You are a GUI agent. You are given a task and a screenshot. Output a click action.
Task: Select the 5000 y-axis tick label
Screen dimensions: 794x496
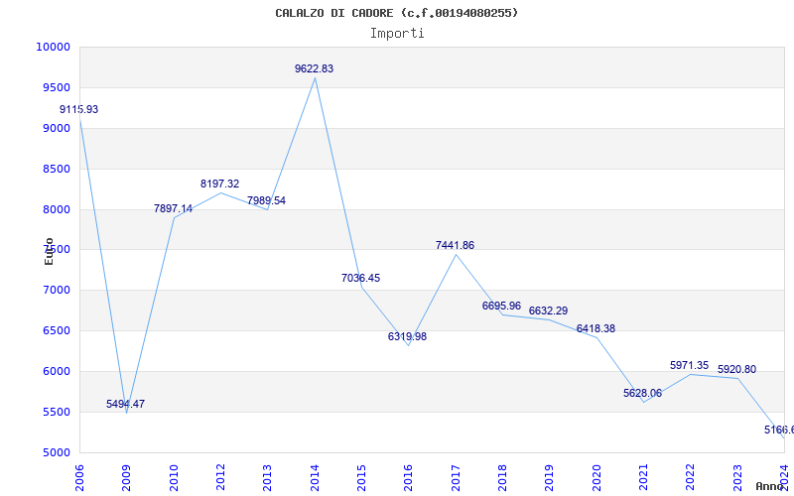coord(56,452)
